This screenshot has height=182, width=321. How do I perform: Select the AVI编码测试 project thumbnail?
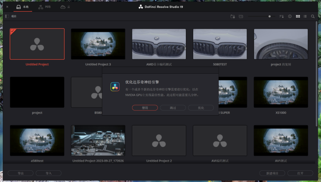[220, 141]
